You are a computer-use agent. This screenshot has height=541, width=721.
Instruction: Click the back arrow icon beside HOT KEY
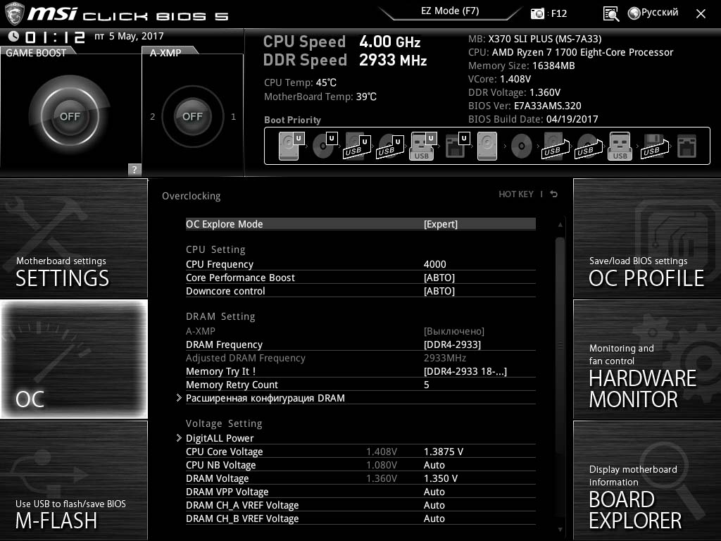tap(553, 194)
